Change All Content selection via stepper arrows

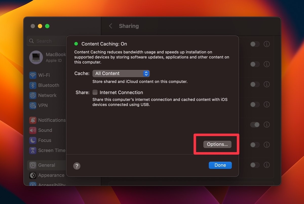click(x=146, y=73)
